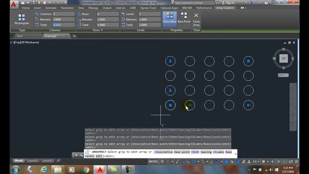Edit the Columns Between spacing field
This screenshot has height=174, width=309.
64,19
